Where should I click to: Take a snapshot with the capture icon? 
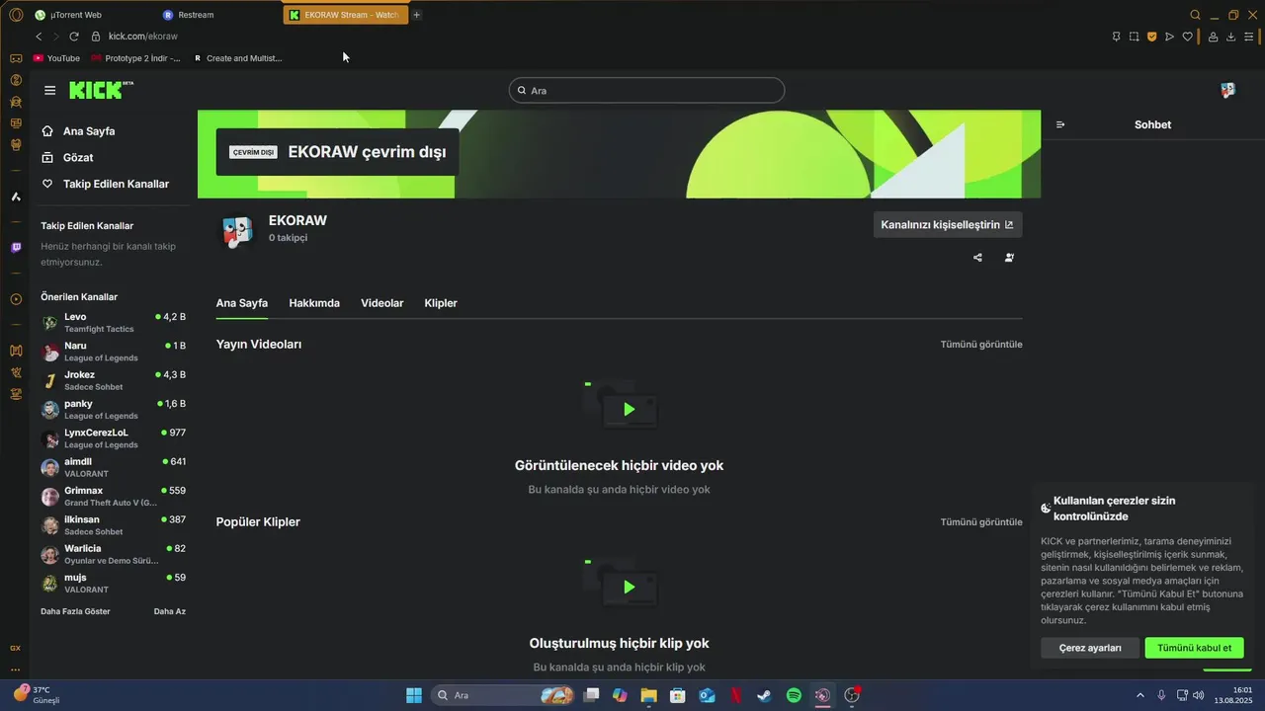[x=1134, y=37]
